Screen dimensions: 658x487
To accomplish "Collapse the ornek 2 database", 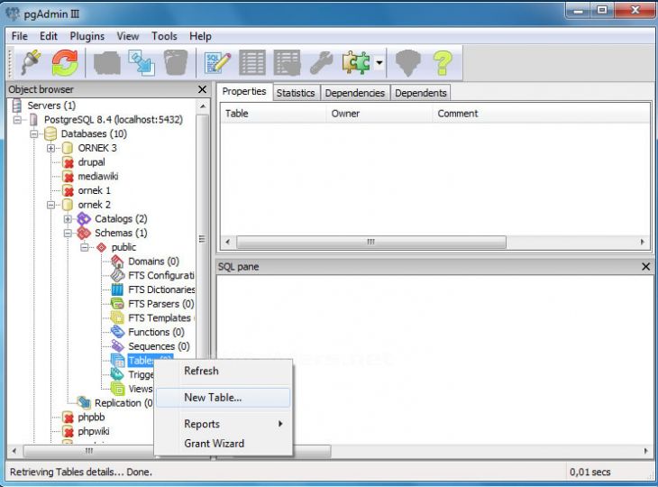I will tap(50, 205).
